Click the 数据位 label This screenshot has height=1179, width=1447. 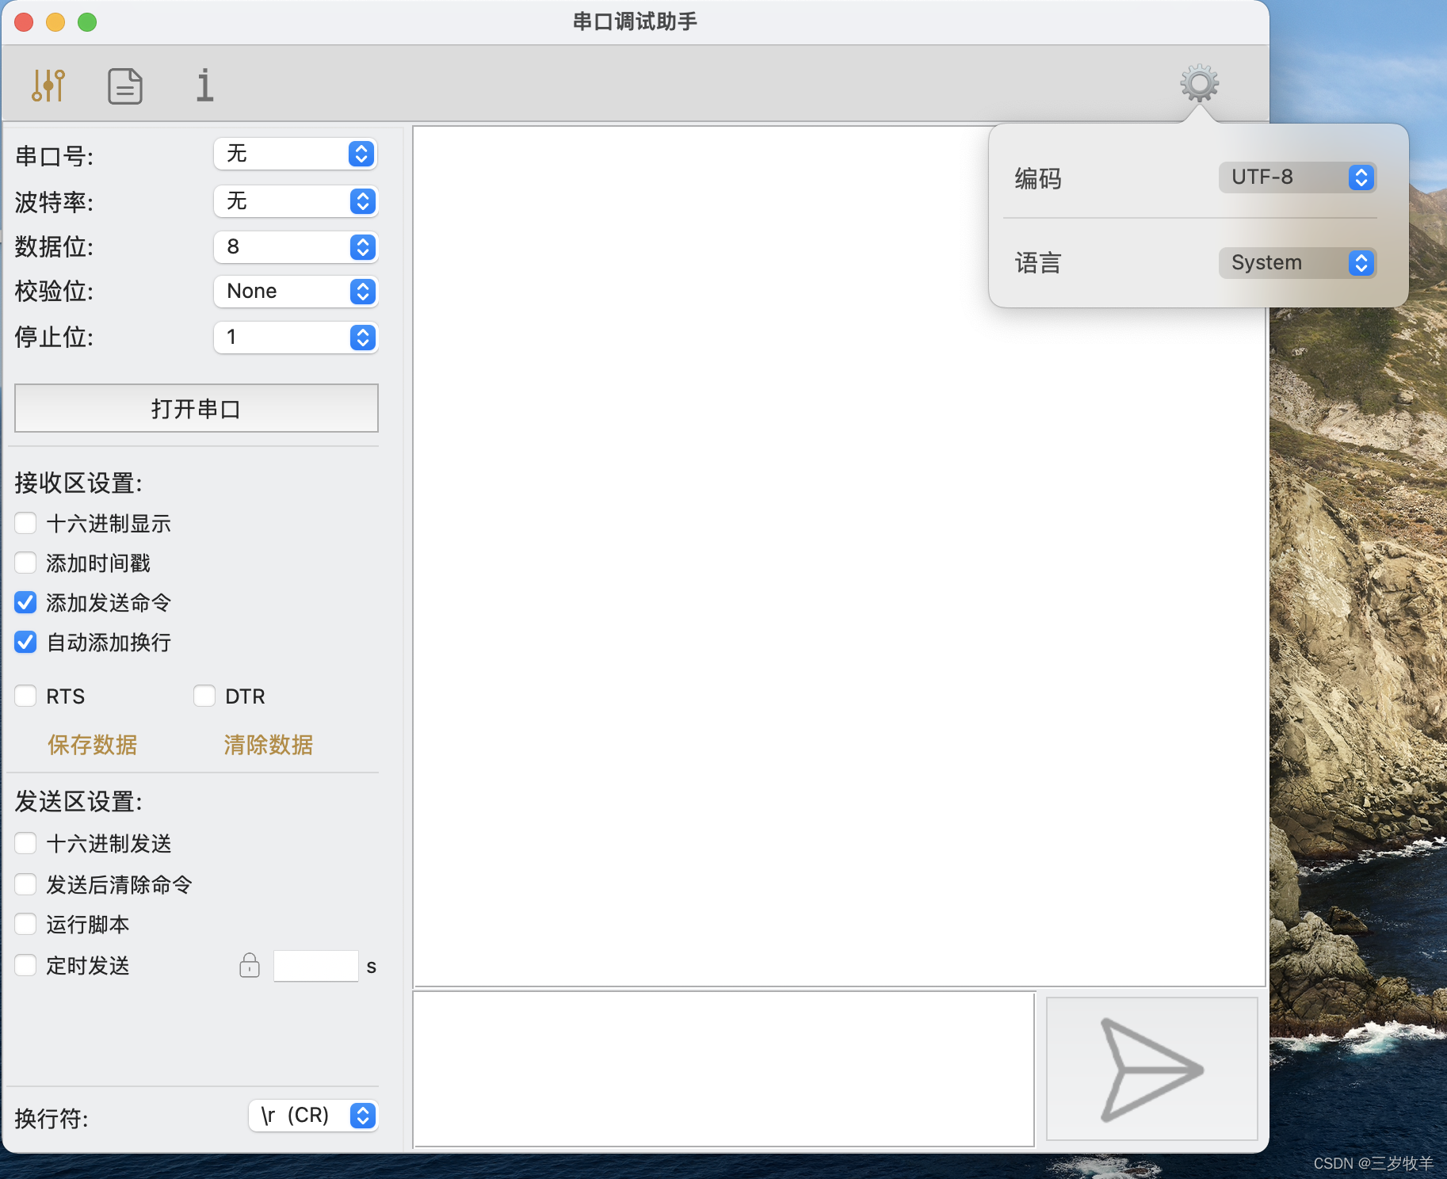tap(54, 246)
